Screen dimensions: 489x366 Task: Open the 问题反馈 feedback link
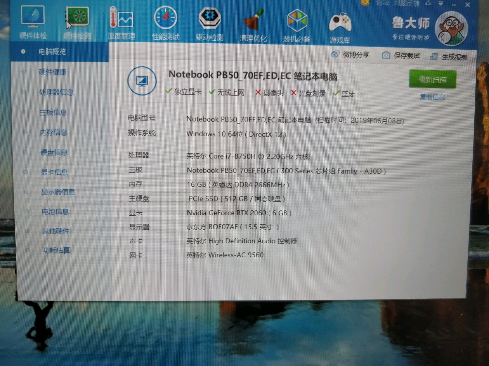coord(406,3)
